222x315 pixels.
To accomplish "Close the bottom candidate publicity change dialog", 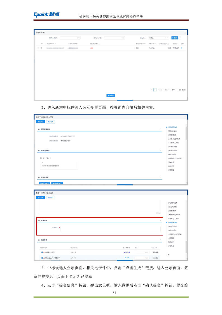I will pos(185,193).
